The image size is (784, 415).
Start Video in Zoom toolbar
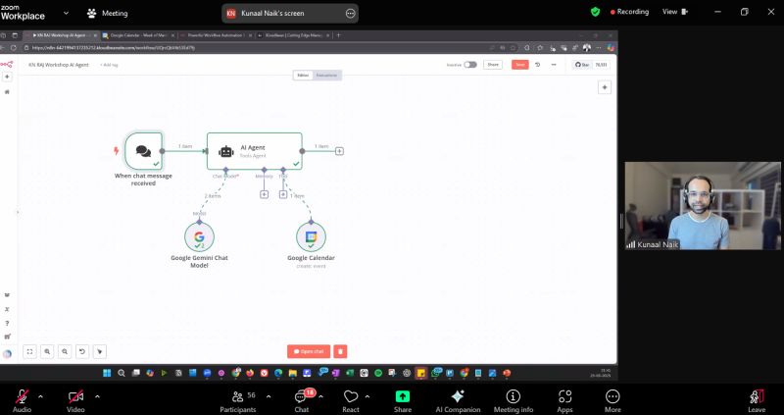[x=75, y=396]
